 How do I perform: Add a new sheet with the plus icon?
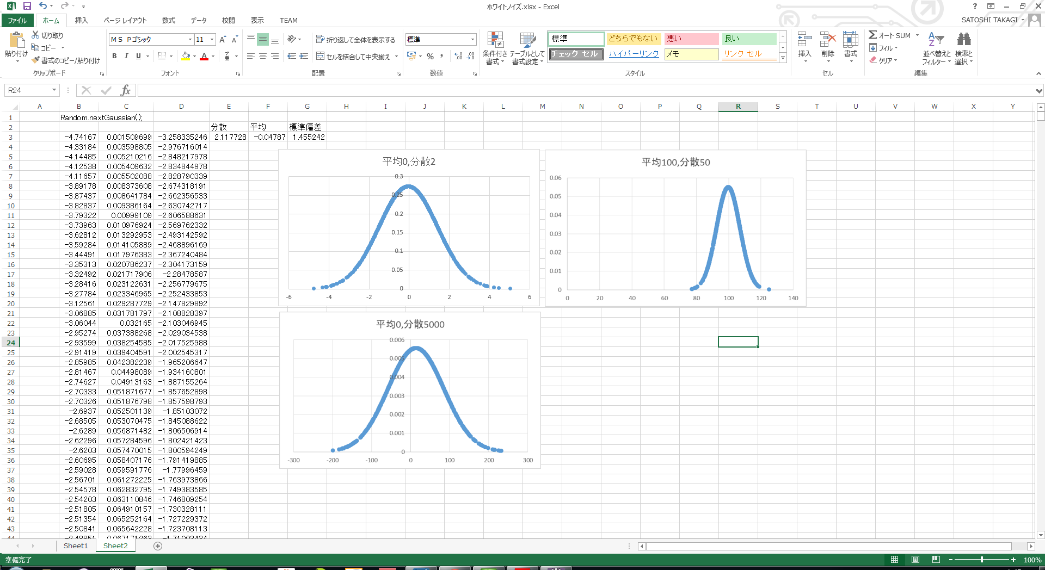coord(158,546)
